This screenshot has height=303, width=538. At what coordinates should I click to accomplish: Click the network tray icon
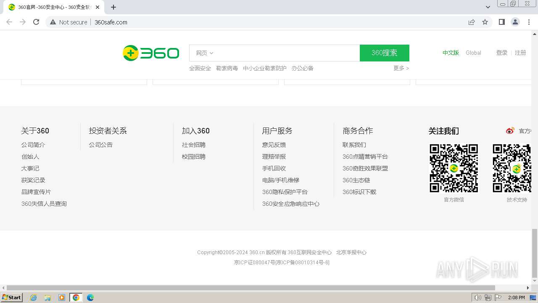(x=488, y=298)
